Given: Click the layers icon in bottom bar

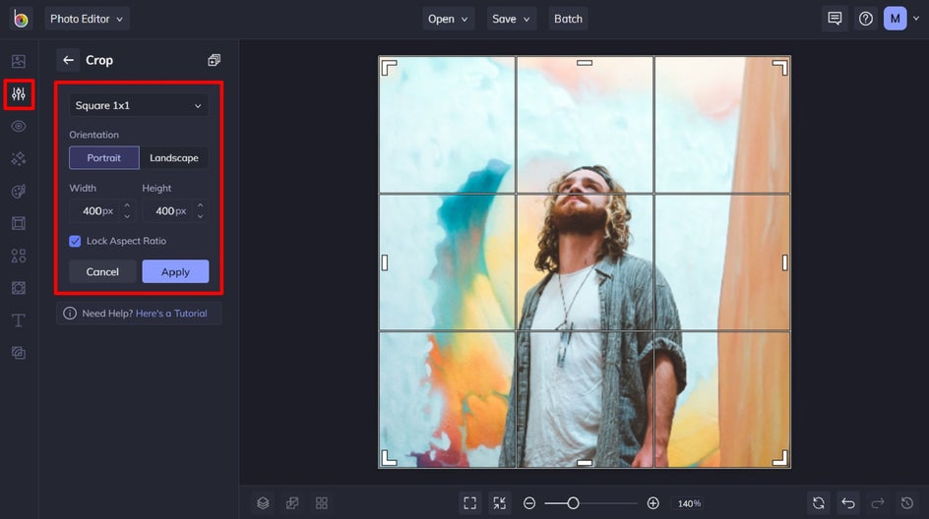Looking at the screenshot, I should click(263, 503).
